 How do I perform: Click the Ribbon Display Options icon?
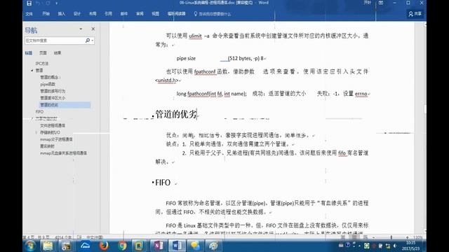click(x=381, y=3)
